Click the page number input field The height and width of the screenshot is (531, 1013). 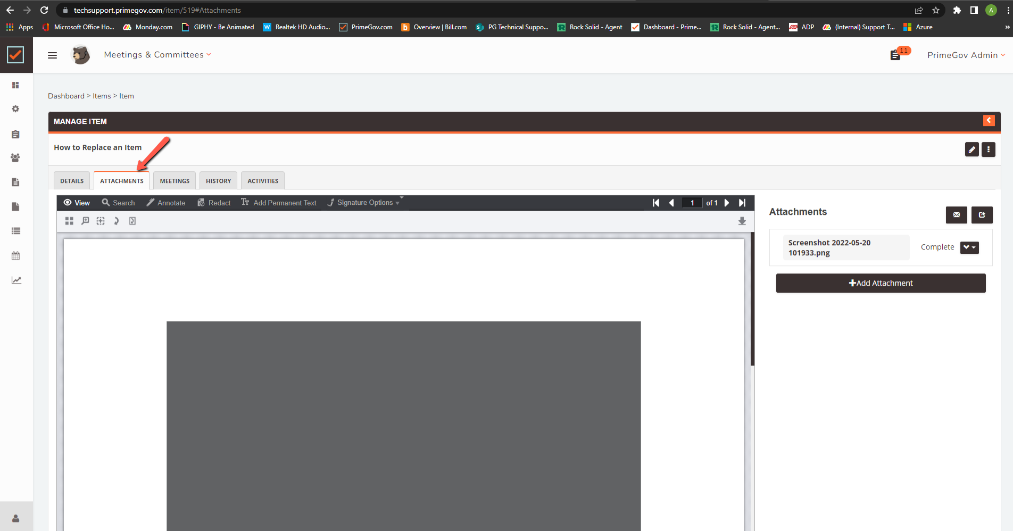(x=692, y=203)
